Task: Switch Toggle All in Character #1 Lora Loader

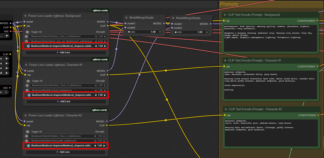Action: point(28,81)
